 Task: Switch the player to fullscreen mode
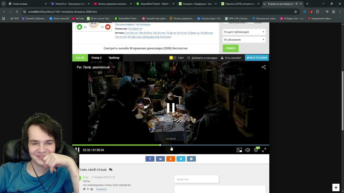pos(264,150)
